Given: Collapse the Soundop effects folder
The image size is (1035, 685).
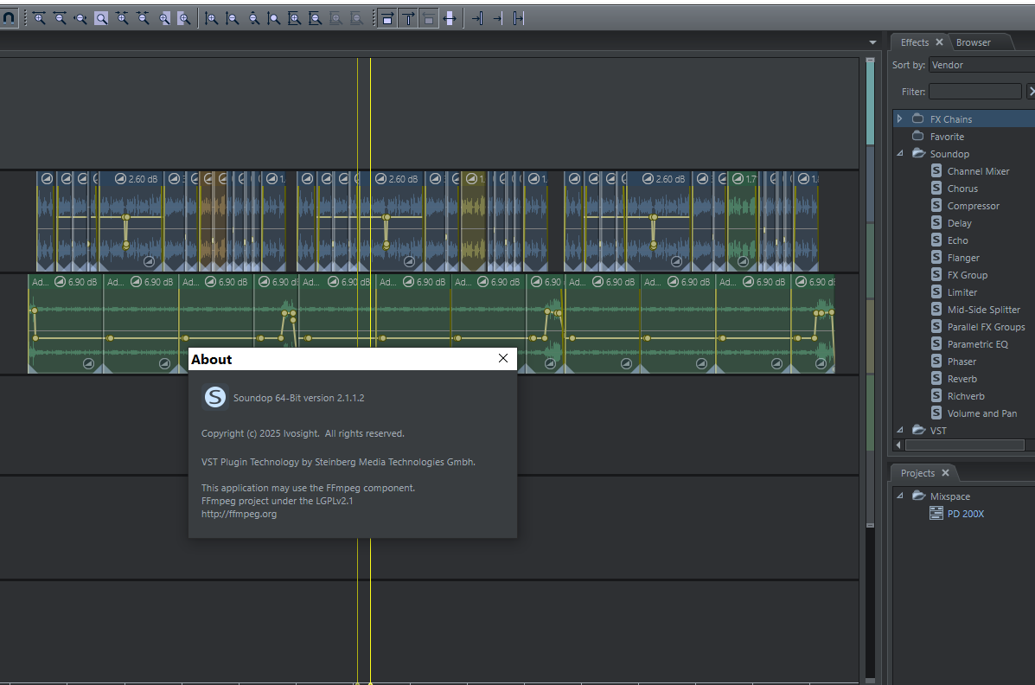Looking at the screenshot, I should (899, 154).
